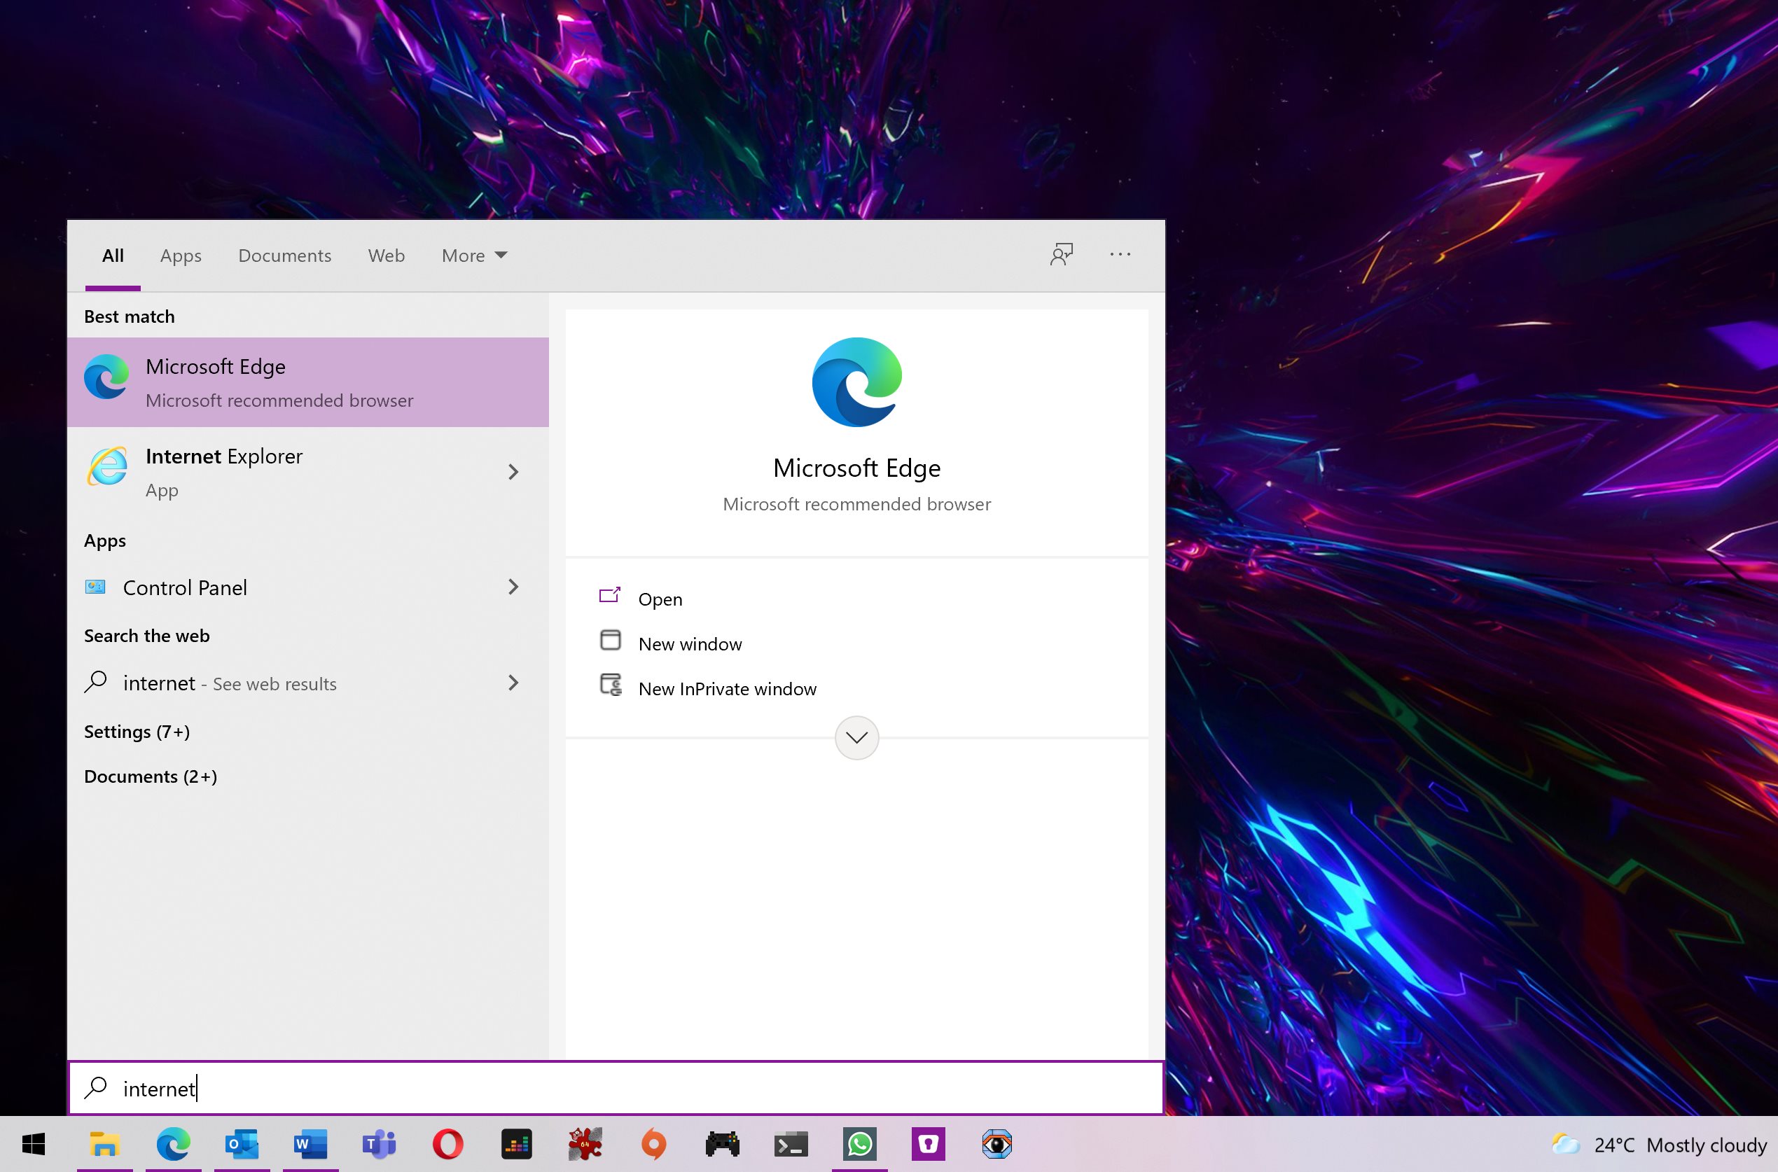Open the game controller app icon
Image resolution: width=1778 pixels, height=1172 pixels.
[x=722, y=1143]
